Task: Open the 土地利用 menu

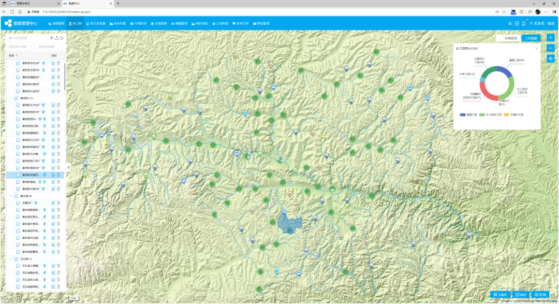Action: tap(220, 23)
